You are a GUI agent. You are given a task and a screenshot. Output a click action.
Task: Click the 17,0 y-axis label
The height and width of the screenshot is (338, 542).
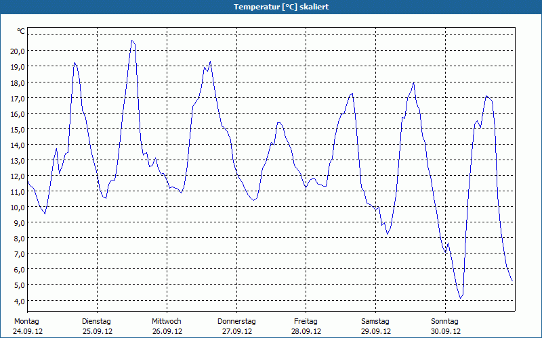pos(18,99)
